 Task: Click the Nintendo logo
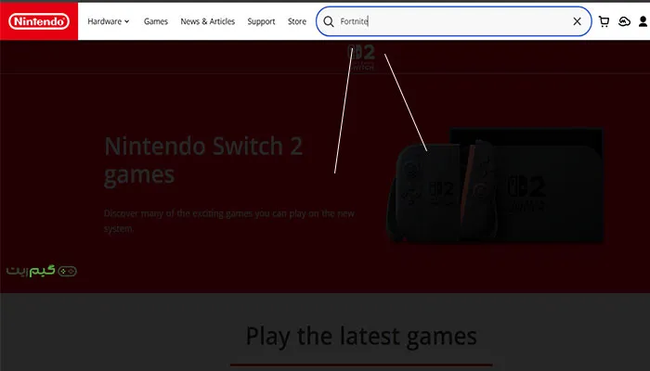click(39, 21)
